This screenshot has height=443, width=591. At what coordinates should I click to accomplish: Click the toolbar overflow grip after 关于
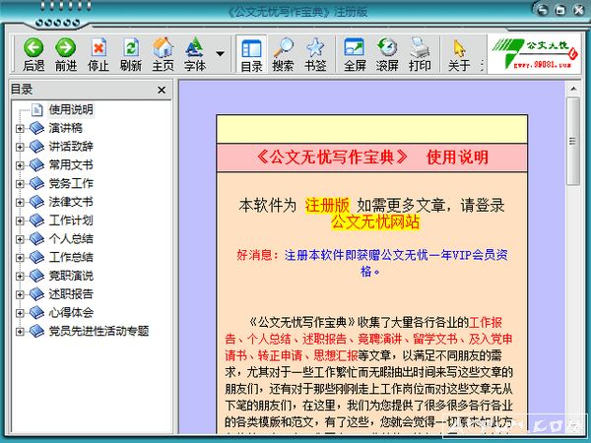point(482,66)
